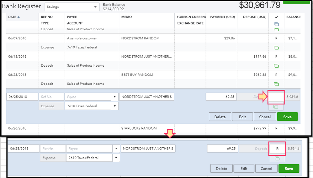The height and width of the screenshot is (178, 313).
Task: Click attachment icon for 06/23/2018 BEST BUY row
Action: (x=276, y=84)
